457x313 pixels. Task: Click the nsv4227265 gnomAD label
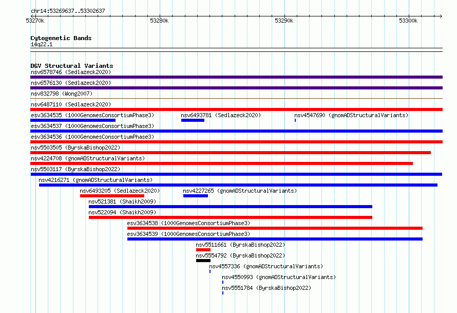[240, 191]
